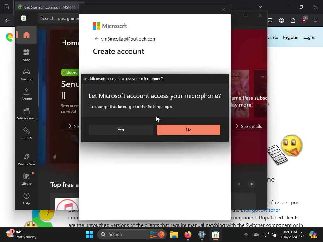Open AI Hub in Microsoft Store sidebar
Screen dimensions: 323x242
point(26,133)
